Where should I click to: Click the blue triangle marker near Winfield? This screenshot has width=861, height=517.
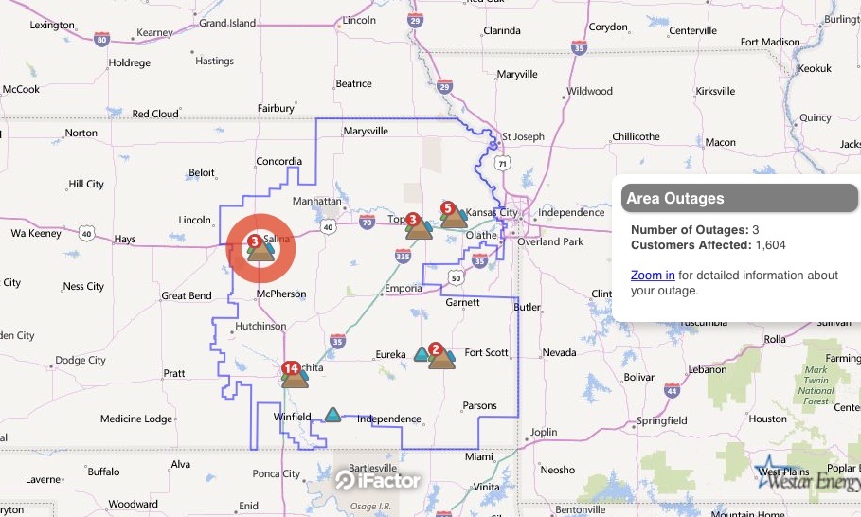[332, 415]
